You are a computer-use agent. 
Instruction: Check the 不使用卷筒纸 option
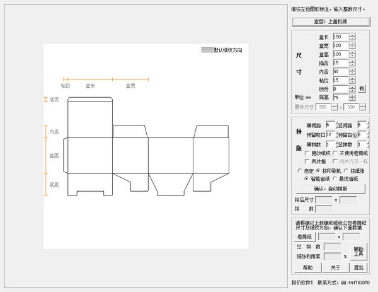tap(336, 153)
